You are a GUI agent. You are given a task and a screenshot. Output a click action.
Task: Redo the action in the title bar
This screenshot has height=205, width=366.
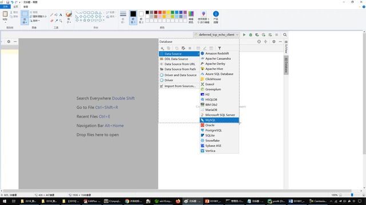pyautogui.click(x=16, y=2)
